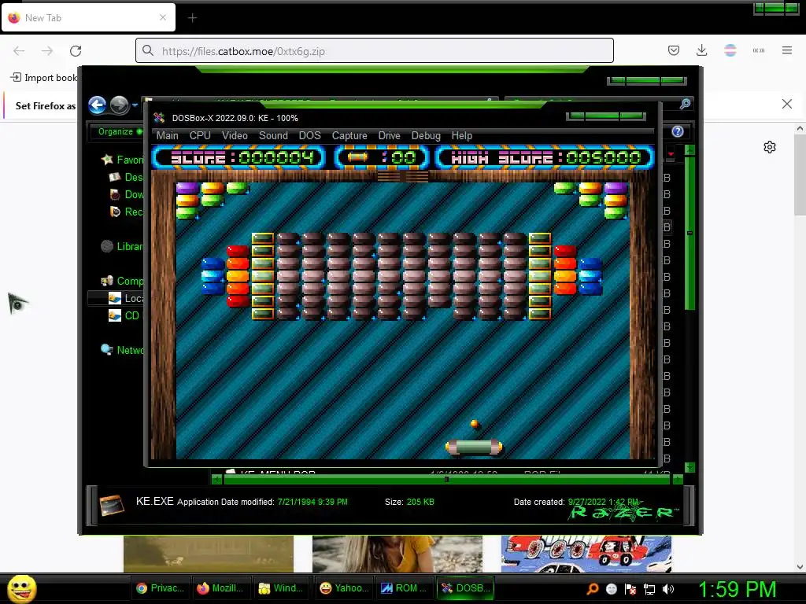
Task: Click the DOSBox-X title bar app icon
Action: coord(159,118)
